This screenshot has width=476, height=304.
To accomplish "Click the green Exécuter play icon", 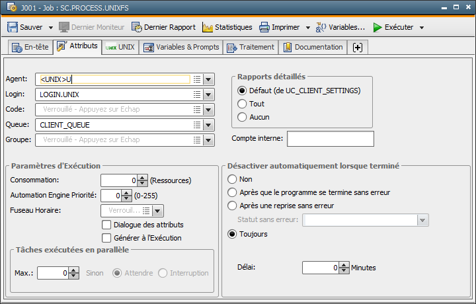I will 377,27.
